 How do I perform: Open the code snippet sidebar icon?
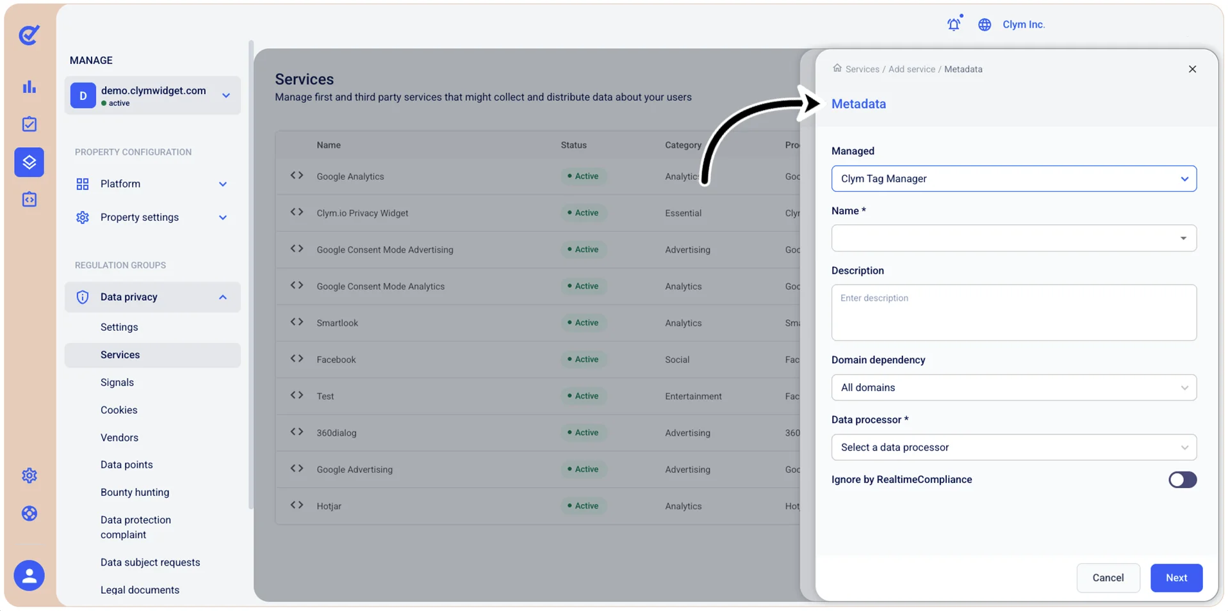click(29, 200)
